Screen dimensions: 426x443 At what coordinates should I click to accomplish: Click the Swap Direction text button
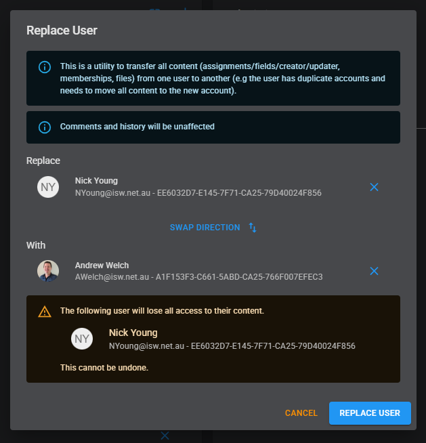coord(205,228)
